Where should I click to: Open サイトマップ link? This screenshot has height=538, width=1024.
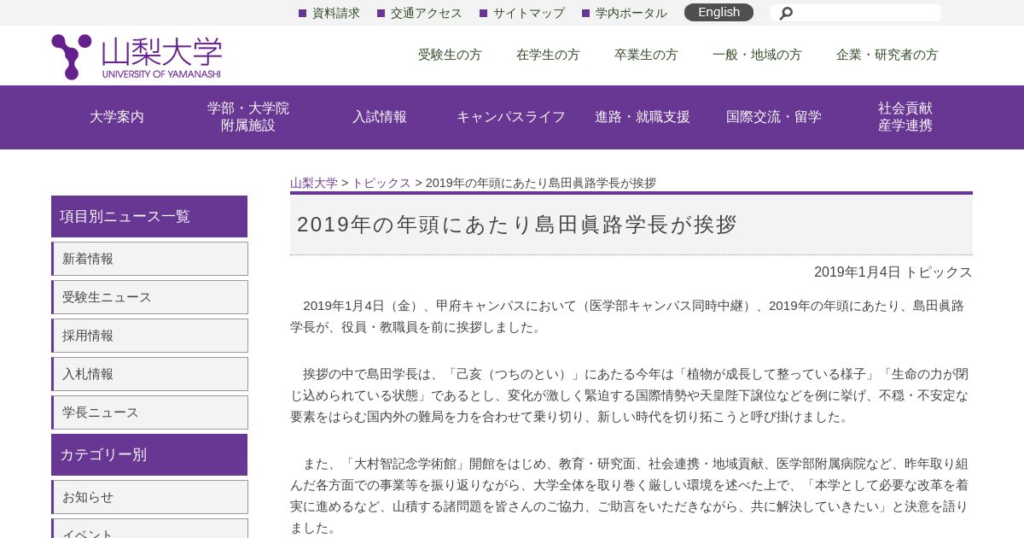528,13
